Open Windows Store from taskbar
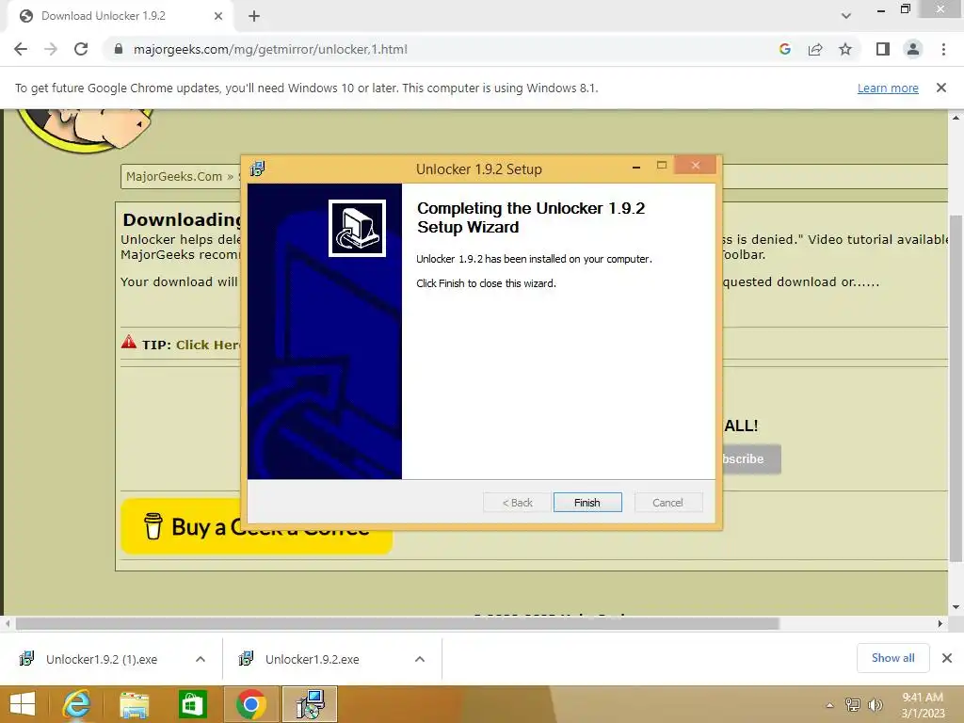 pos(192,704)
